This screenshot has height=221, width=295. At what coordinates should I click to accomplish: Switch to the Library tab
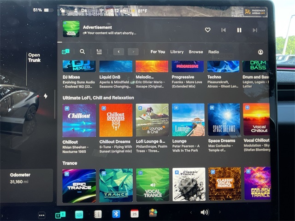177,52
